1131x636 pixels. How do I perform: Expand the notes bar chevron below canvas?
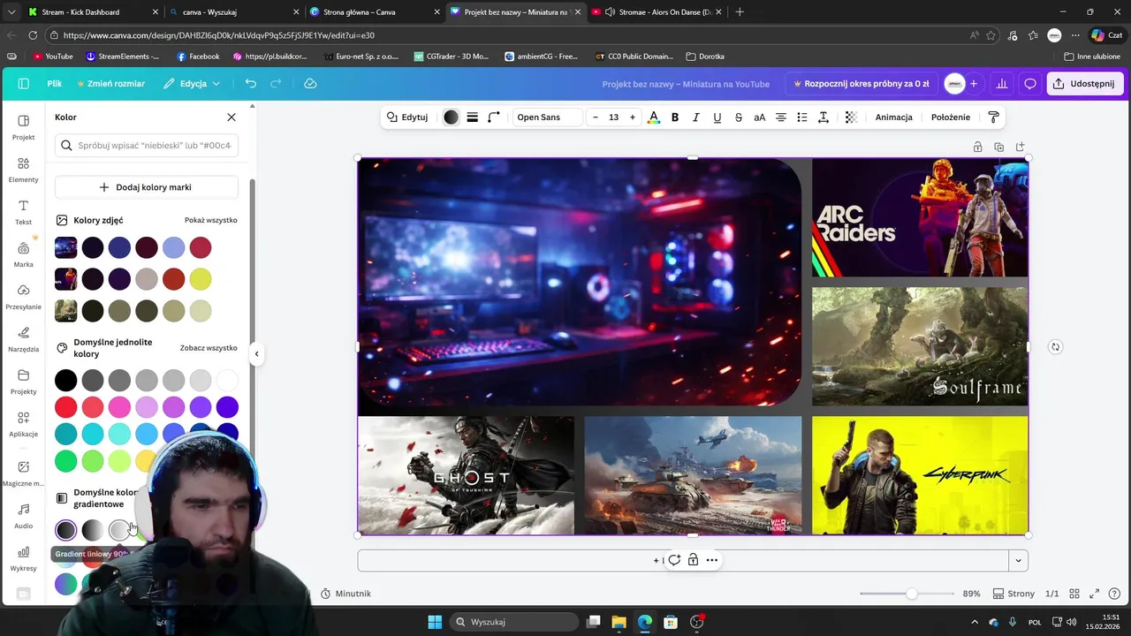pos(1018,560)
